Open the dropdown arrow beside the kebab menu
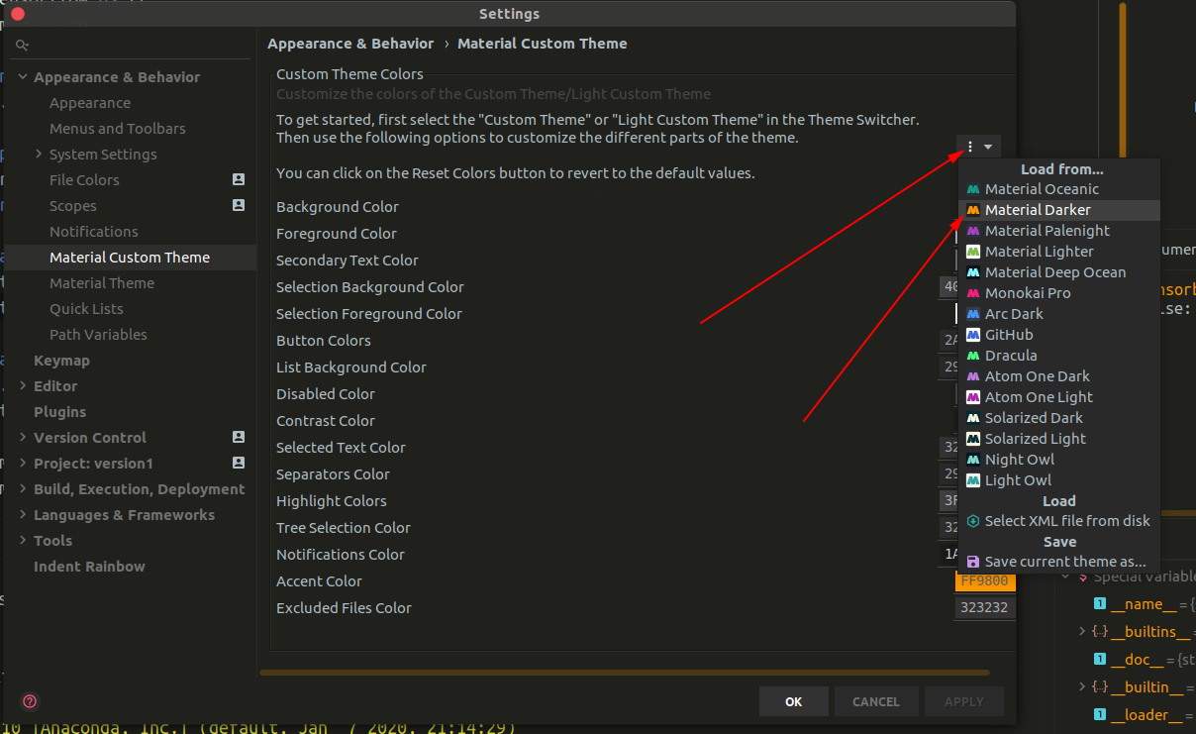The image size is (1196, 734). [x=985, y=145]
